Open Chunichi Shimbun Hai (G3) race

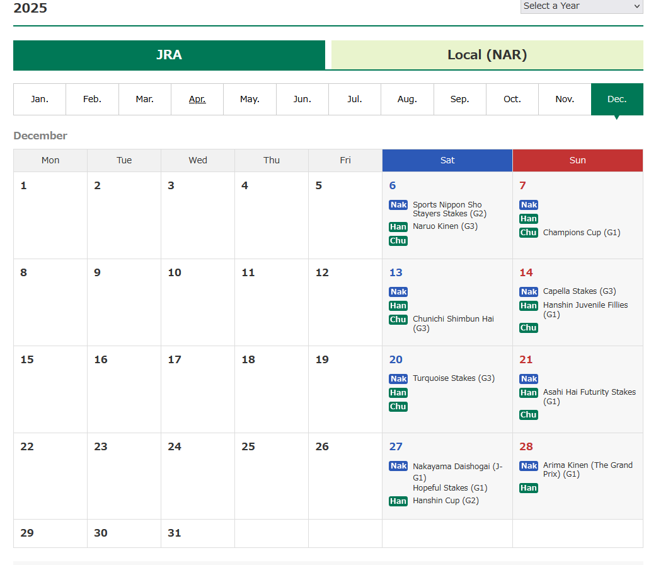(454, 323)
